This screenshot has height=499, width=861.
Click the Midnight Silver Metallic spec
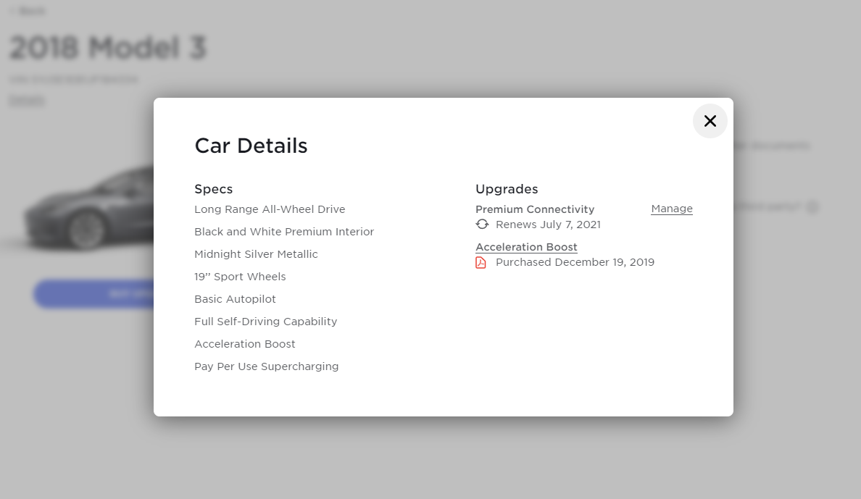point(256,254)
